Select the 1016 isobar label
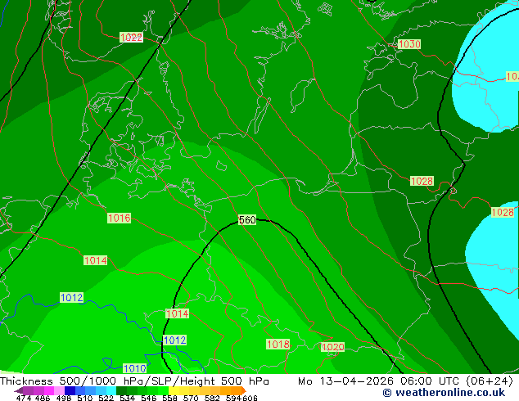This screenshot has width=519, height=401. tap(120, 218)
